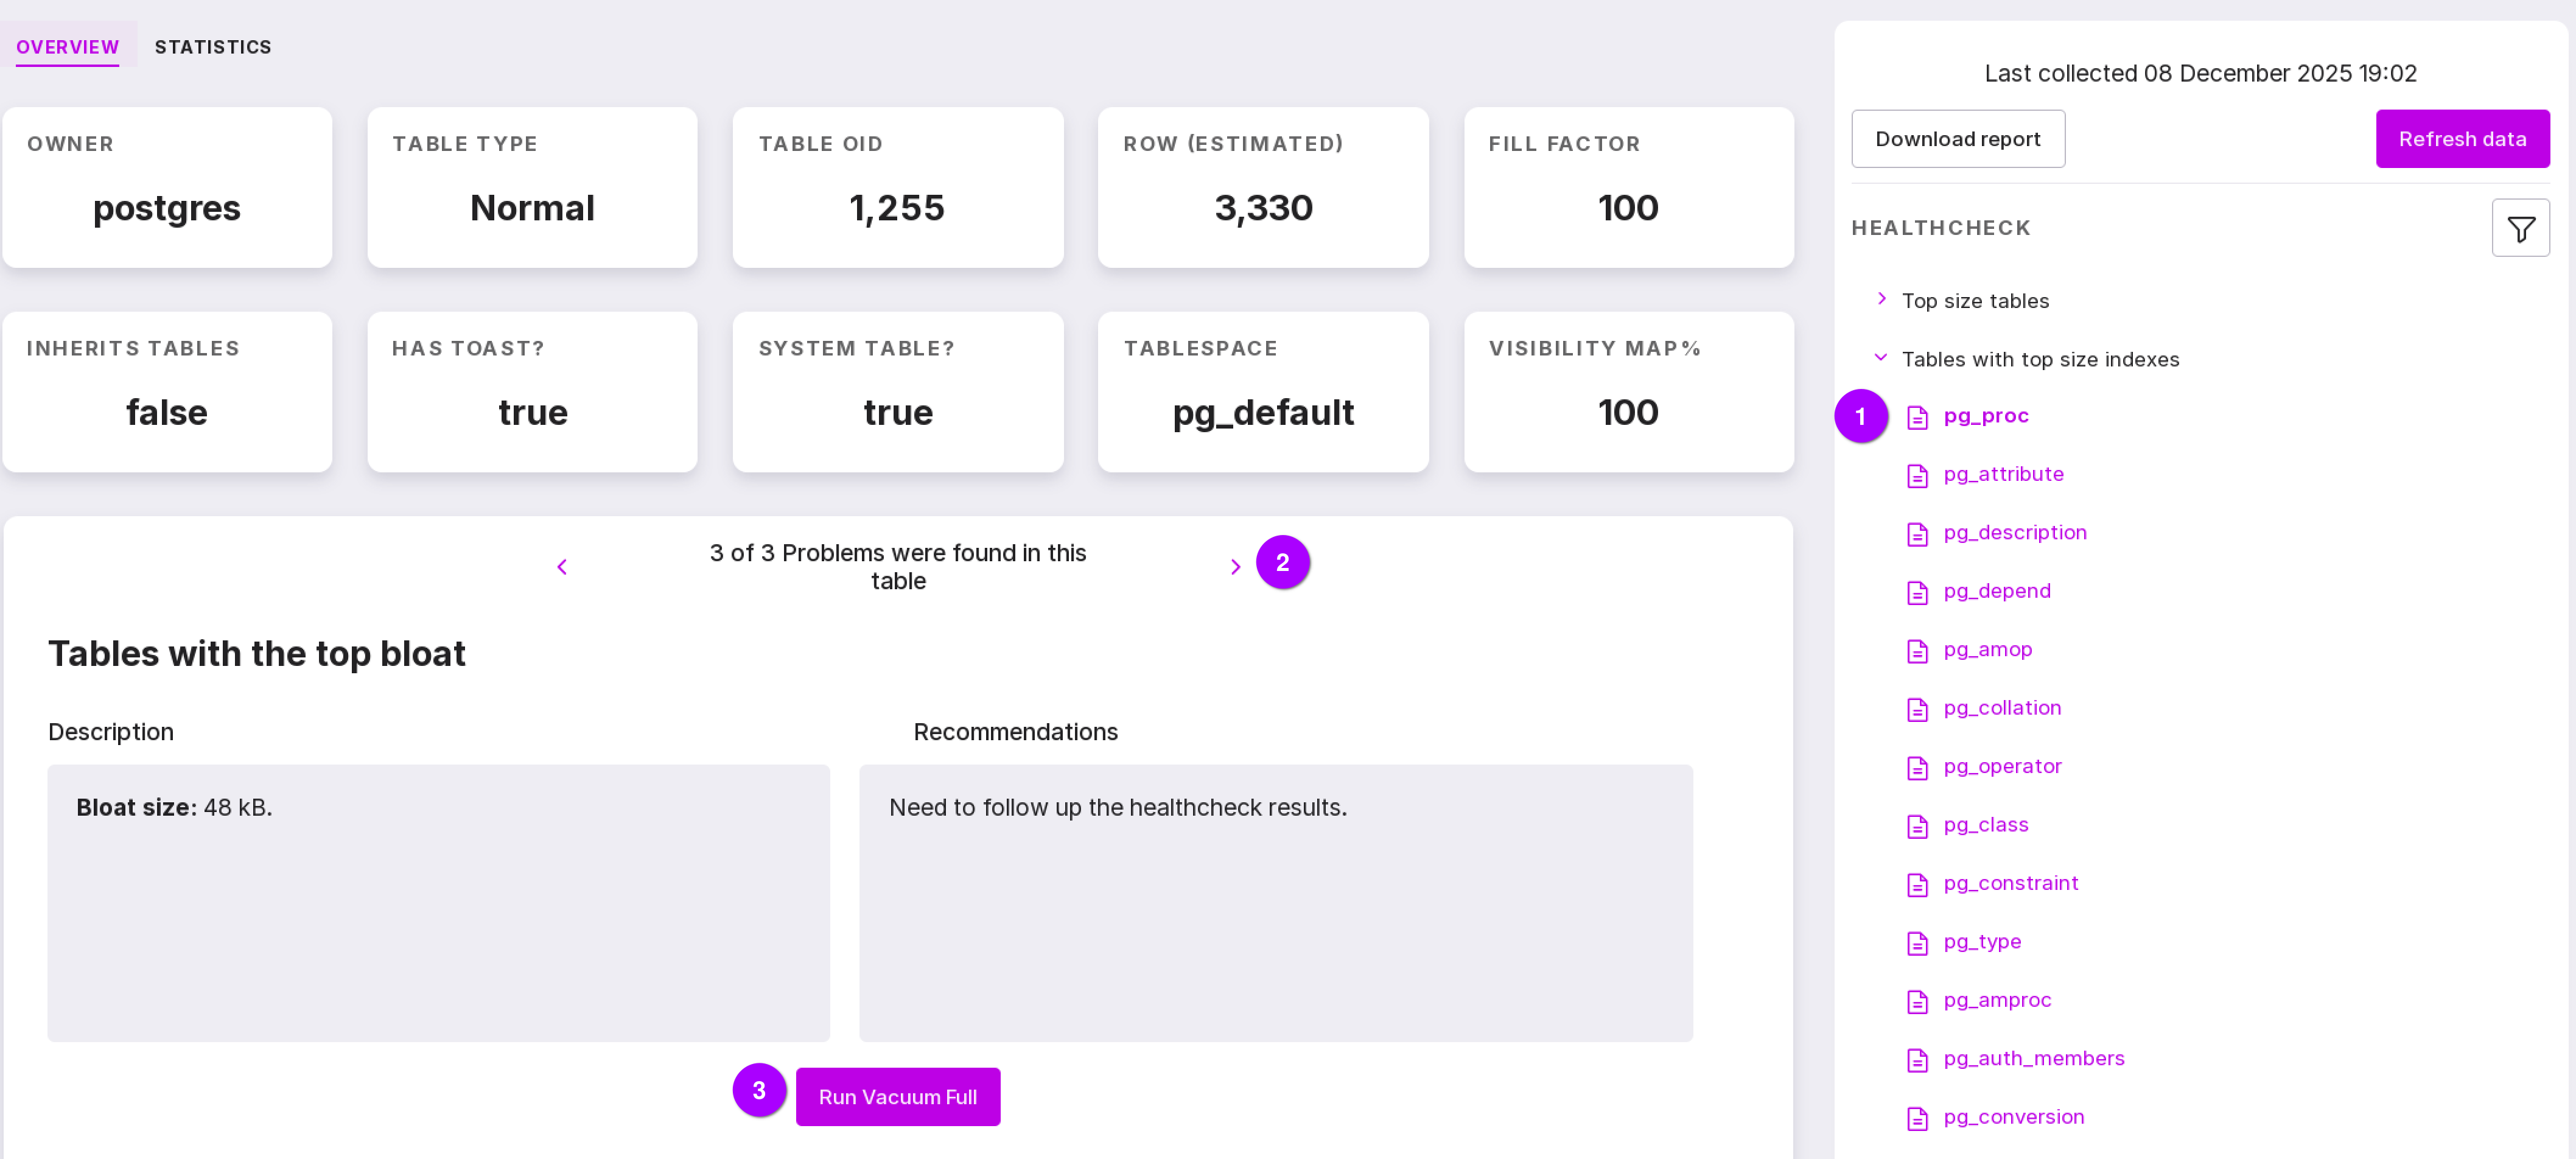Click the document icon beside pg_operator
Viewport: 2576px width, 1159px height.
(x=1916, y=767)
